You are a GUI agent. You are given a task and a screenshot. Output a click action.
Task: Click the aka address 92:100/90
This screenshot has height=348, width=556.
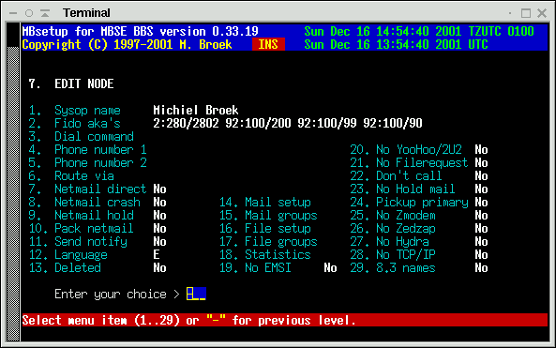(393, 123)
